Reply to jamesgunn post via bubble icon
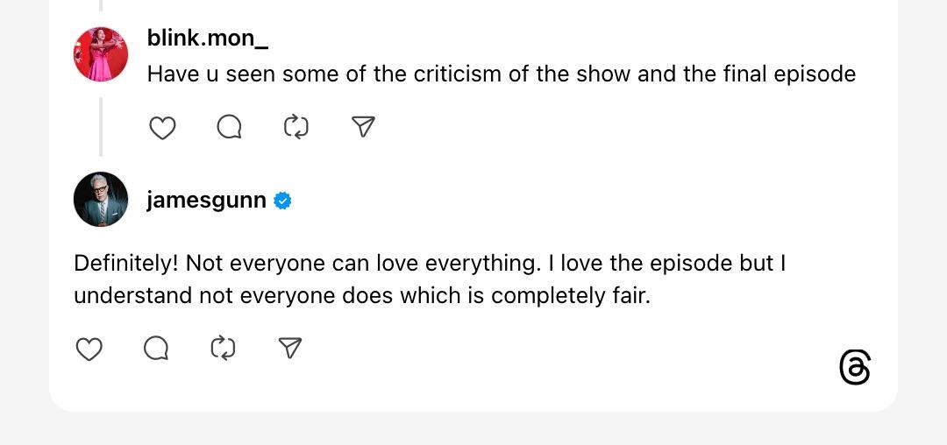This screenshot has width=947, height=445. click(x=156, y=350)
